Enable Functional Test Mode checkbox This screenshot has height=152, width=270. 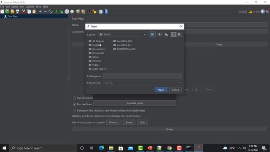click(x=75, y=111)
